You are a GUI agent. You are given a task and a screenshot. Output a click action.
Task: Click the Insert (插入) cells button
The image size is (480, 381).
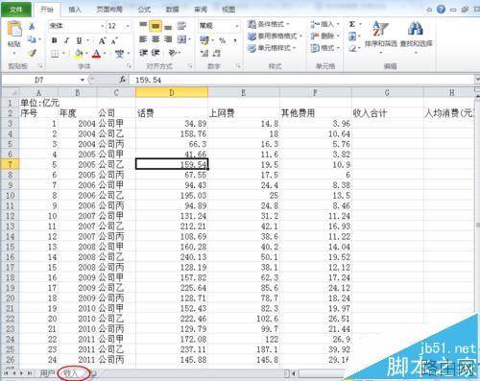tap(324, 24)
